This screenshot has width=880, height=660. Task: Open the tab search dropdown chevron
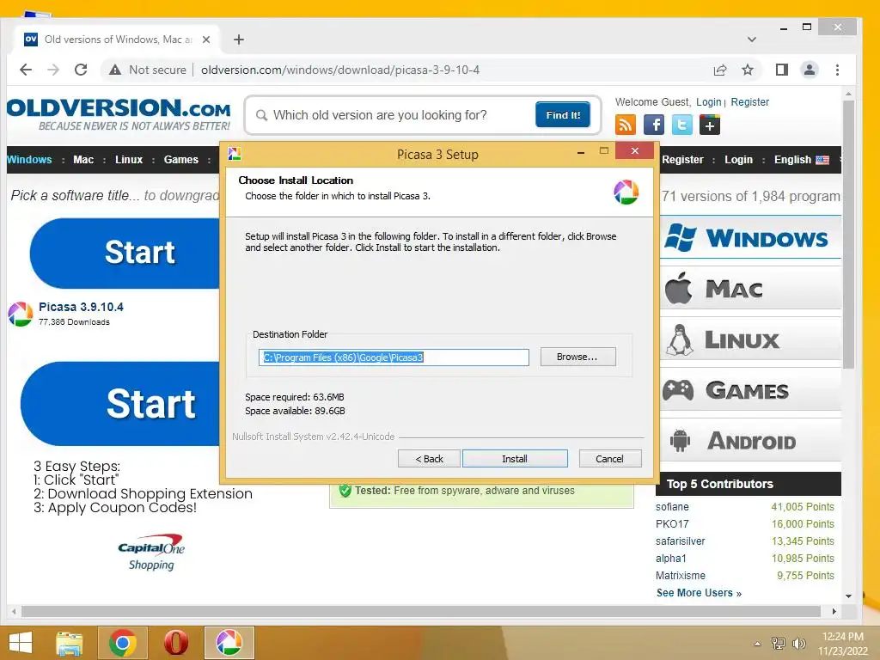click(x=751, y=40)
